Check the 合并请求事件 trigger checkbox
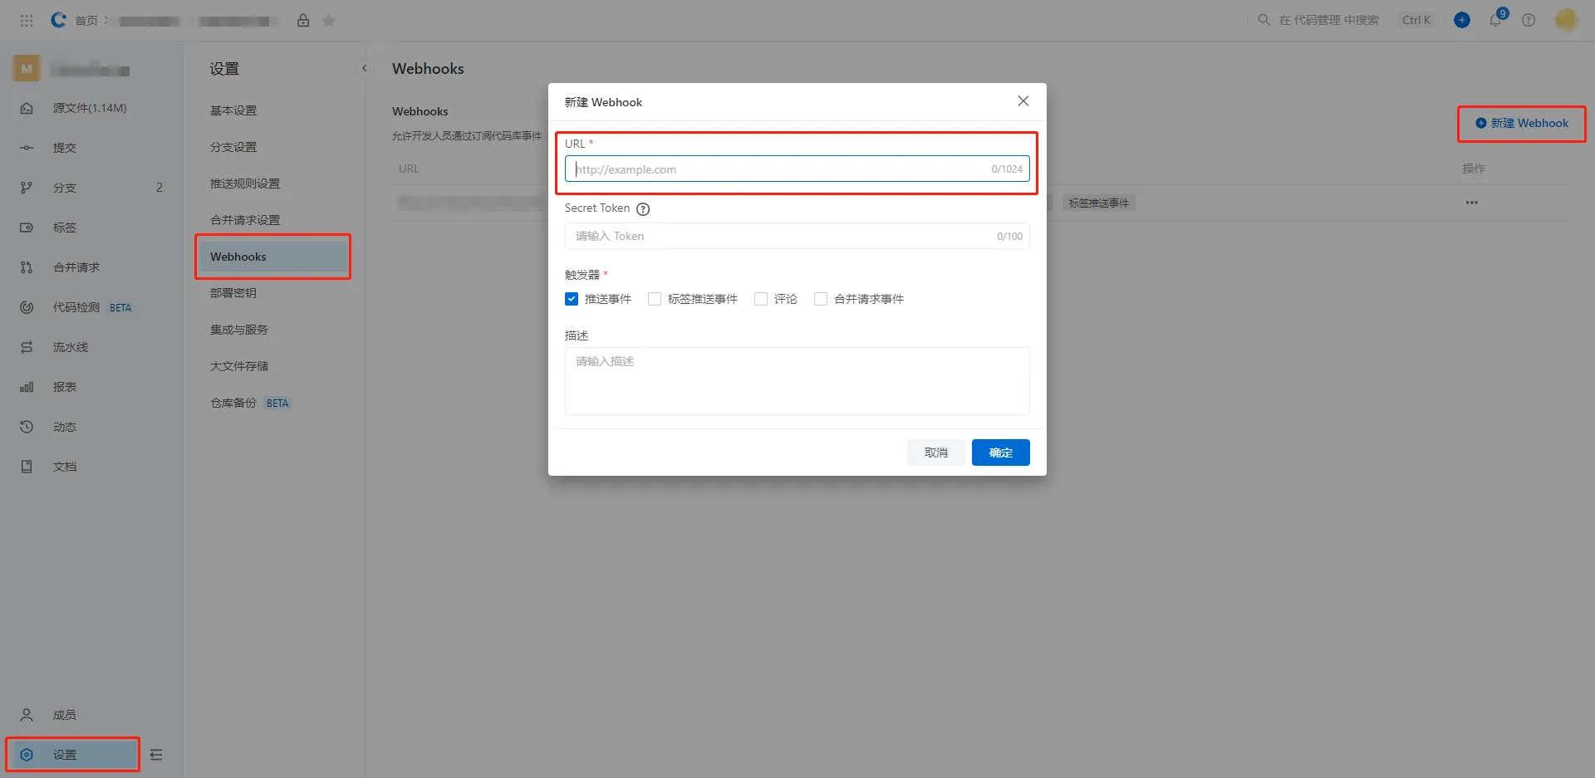 (x=821, y=299)
